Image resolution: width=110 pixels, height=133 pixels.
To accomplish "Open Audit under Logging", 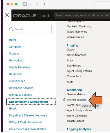I will (70, 82).
